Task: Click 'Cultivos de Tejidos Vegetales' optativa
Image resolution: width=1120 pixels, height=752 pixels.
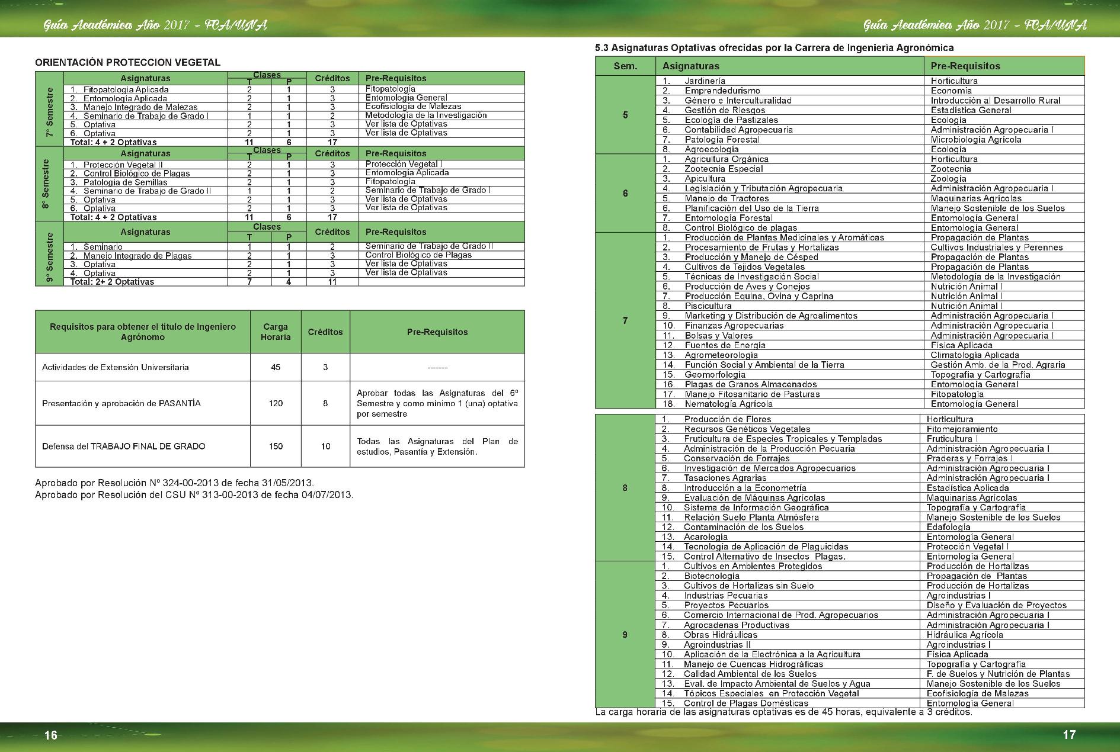Action: point(744,267)
